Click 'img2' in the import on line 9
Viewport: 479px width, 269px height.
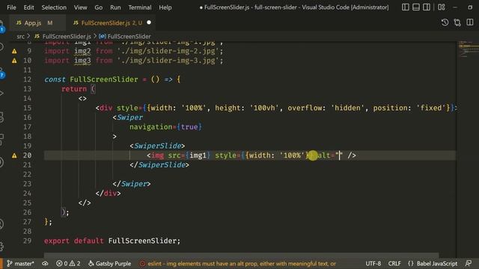tap(82, 52)
